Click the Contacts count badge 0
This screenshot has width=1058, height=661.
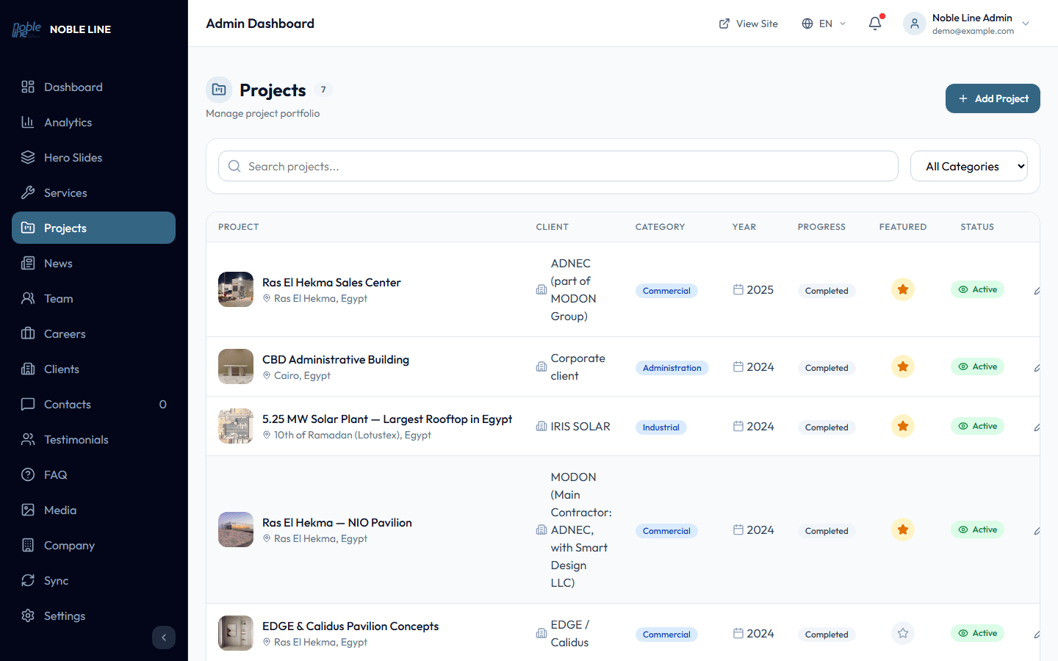pyautogui.click(x=163, y=404)
